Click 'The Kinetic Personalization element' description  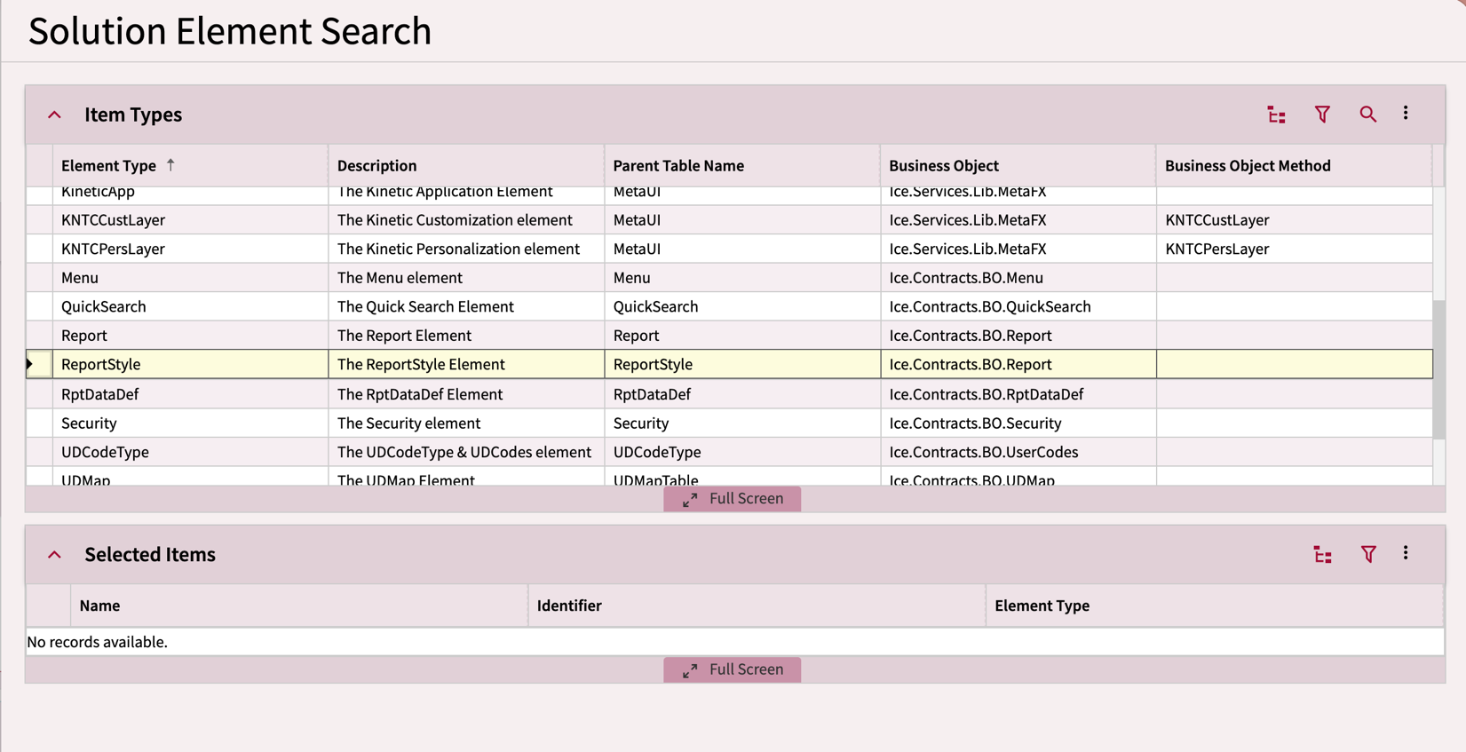click(x=466, y=249)
